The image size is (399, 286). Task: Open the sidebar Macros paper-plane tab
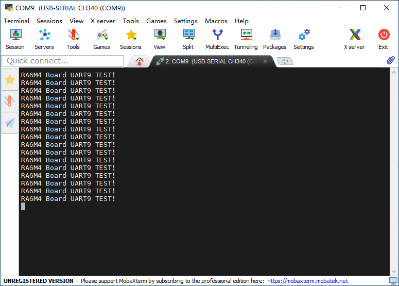[x=10, y=123]
